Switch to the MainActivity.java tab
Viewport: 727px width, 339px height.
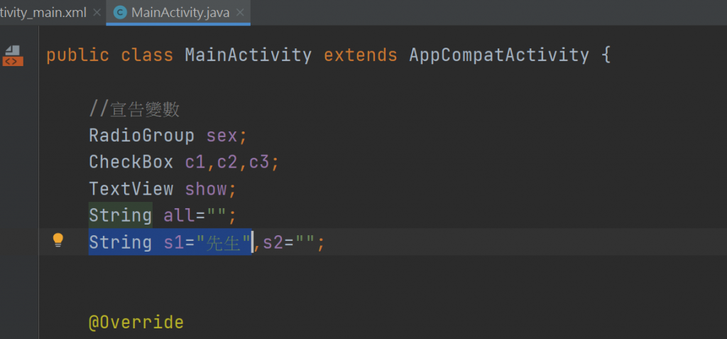click(x=180, y=13)
